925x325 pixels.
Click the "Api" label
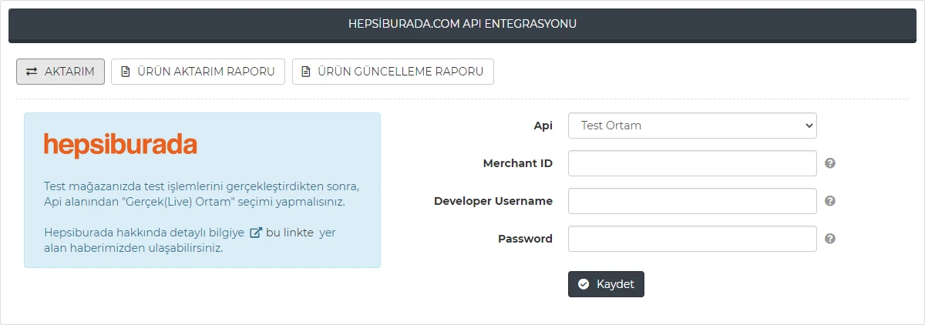pyautogui.click(x=543, y=126)
